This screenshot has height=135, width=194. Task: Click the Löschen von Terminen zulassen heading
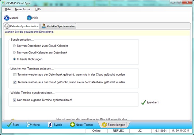32,69
